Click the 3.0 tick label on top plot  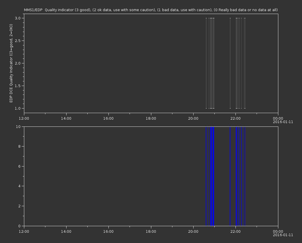click(x=18, y=18)
